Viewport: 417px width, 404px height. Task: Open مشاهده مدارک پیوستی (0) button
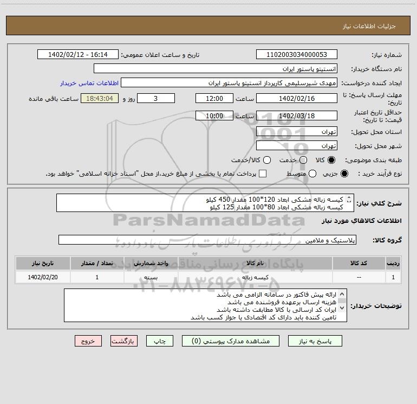(231, 341)
